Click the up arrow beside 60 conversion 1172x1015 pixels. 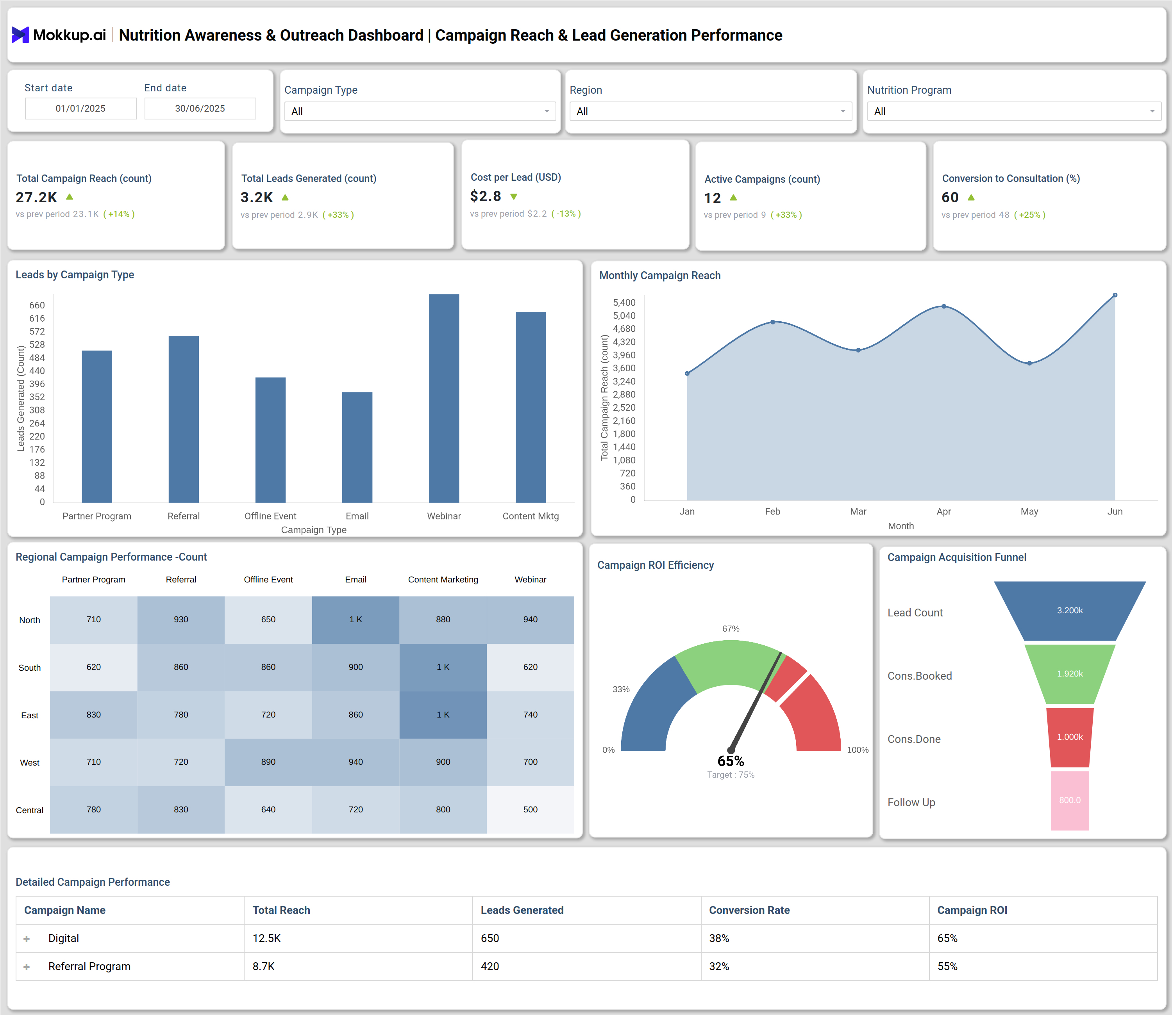[971, 197]
